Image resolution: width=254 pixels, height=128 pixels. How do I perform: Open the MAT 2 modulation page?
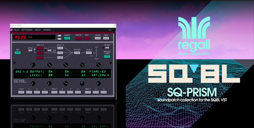click(x=96, y=92)
